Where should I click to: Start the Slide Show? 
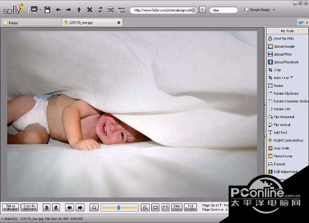point(177,208)
